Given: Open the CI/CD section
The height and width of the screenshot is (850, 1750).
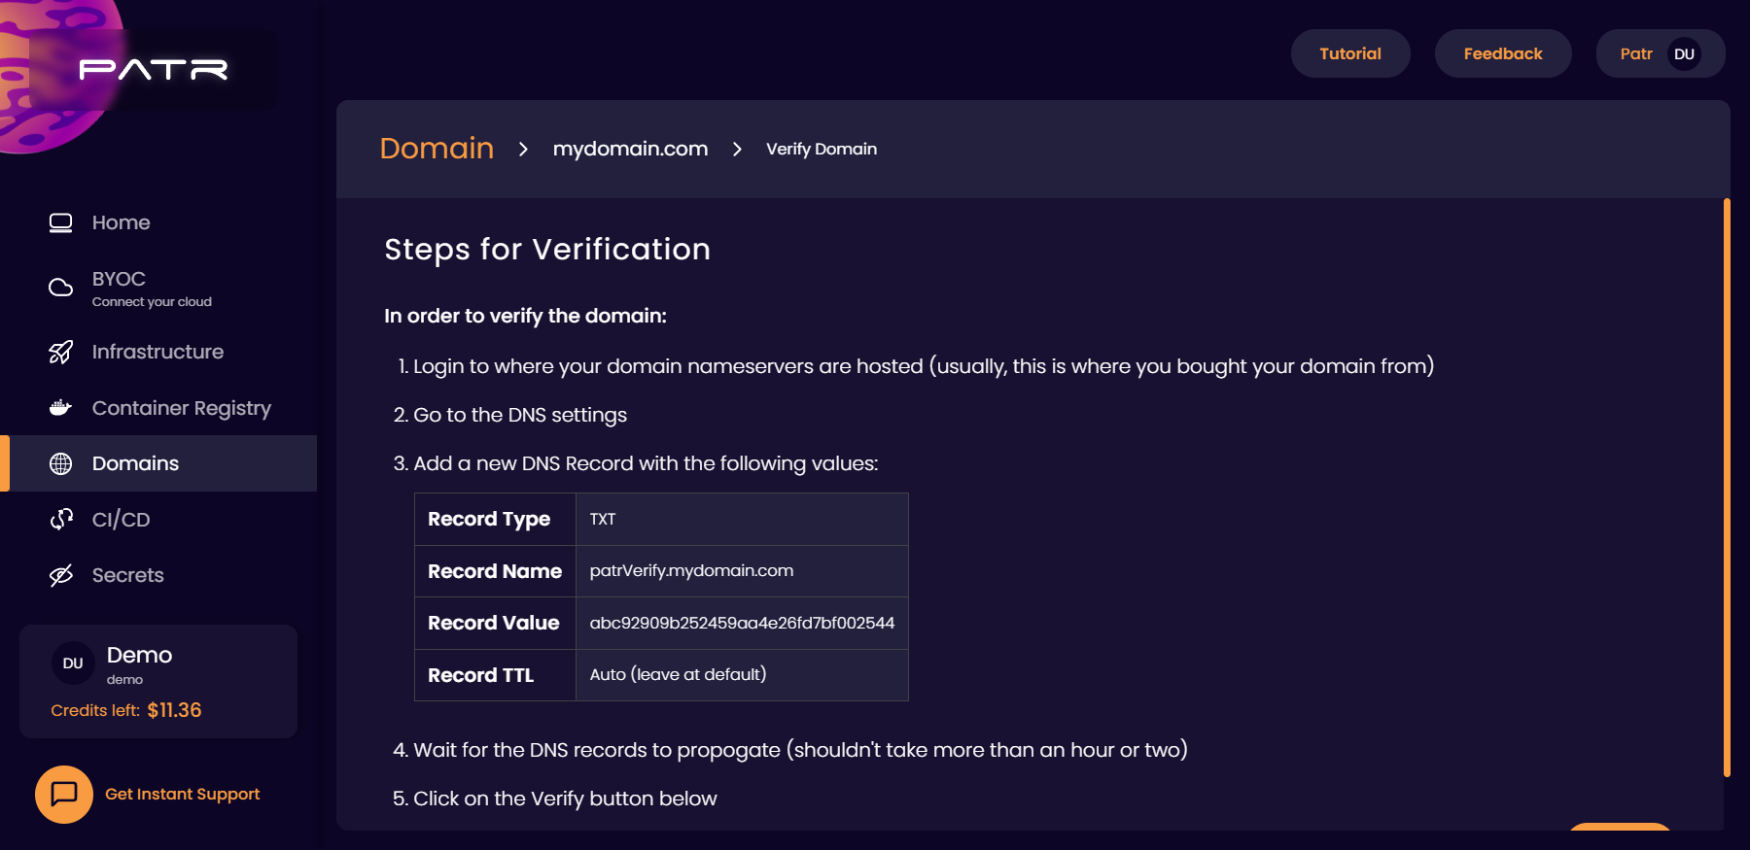Looking at the screenshot, I should [x=158, y=520].
